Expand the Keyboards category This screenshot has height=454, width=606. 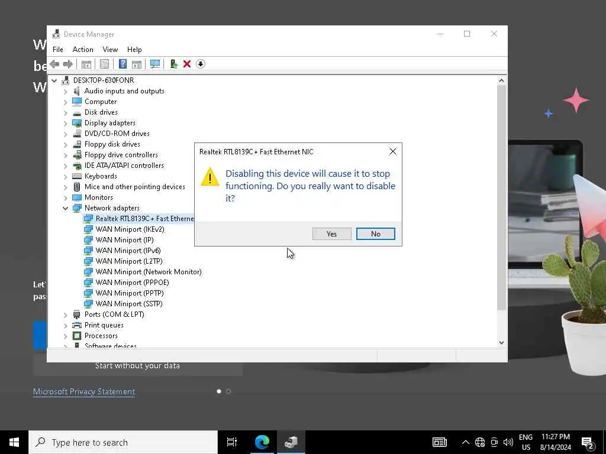click(x=65, y=176)
